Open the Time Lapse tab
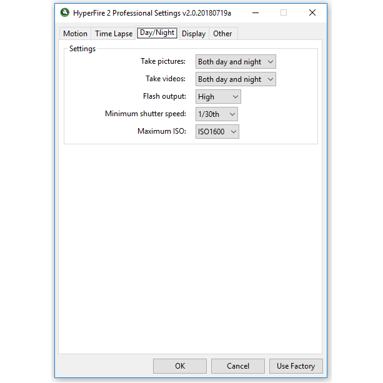 [x=114, y=34]
